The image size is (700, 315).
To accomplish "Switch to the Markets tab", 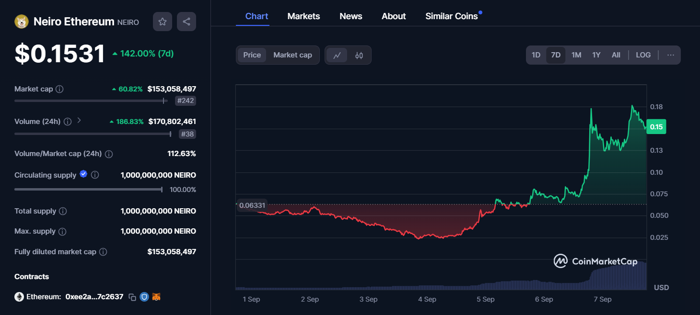I will coord(303,16).
